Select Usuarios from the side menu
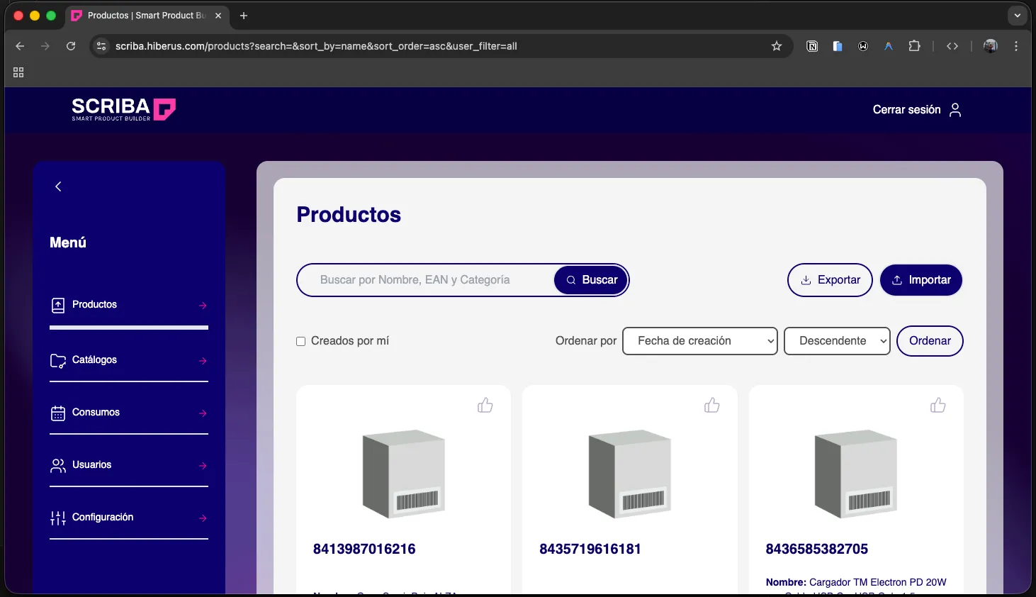Image resolution: width=1036 pixels, height=597 pixels. click(x=91, y=465)
